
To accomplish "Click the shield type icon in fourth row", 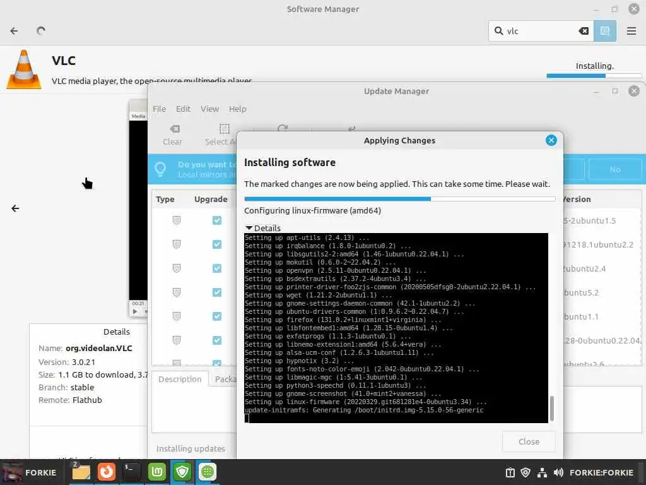I will point(177,292).
